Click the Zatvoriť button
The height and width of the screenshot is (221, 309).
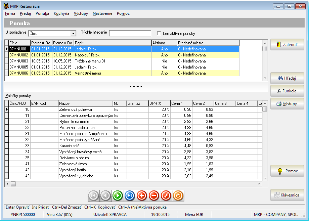click(x=287, y=44)
